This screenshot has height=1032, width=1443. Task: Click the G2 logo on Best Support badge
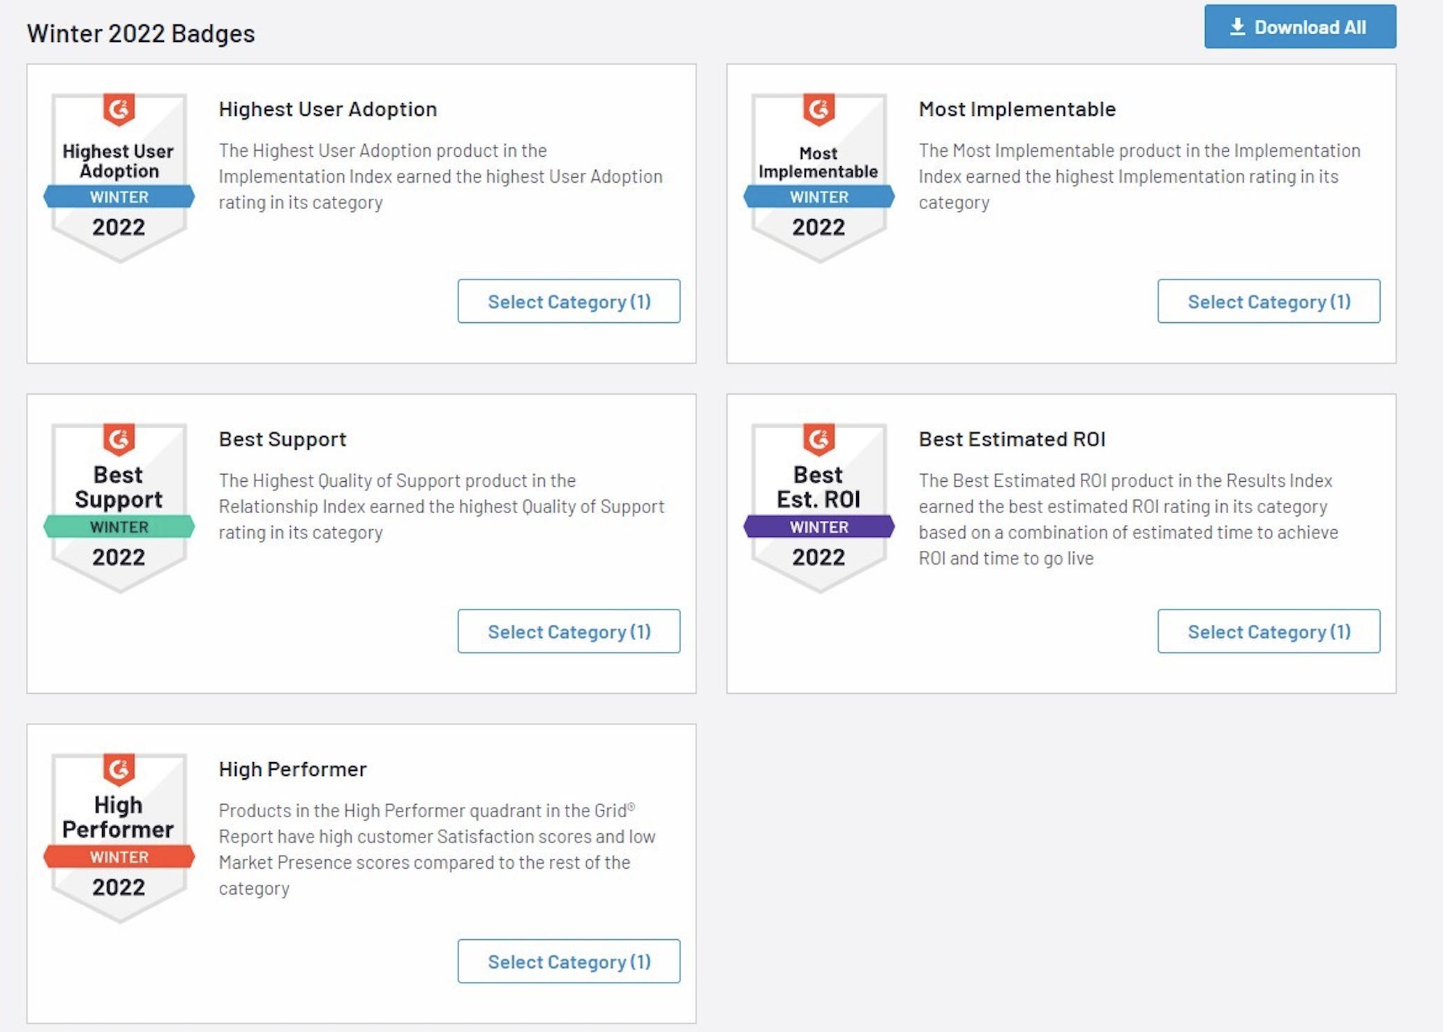[119, 439]
